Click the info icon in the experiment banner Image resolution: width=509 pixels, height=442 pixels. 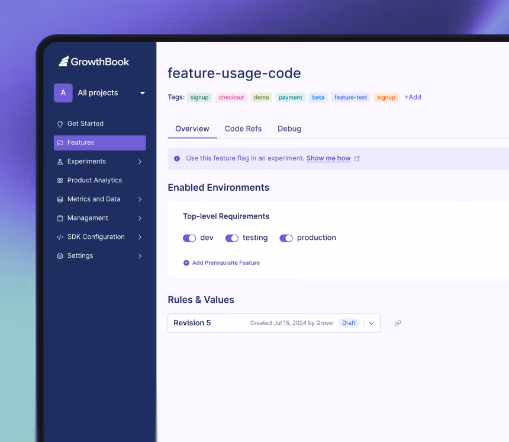point(177,159)
